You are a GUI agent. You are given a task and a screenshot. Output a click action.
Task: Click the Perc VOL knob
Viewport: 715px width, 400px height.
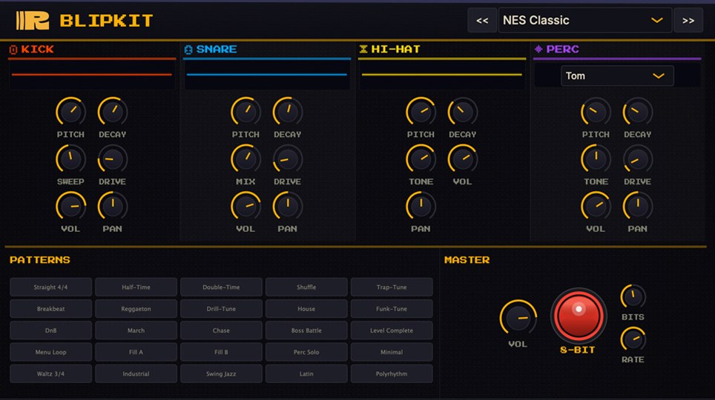(596, 207)
